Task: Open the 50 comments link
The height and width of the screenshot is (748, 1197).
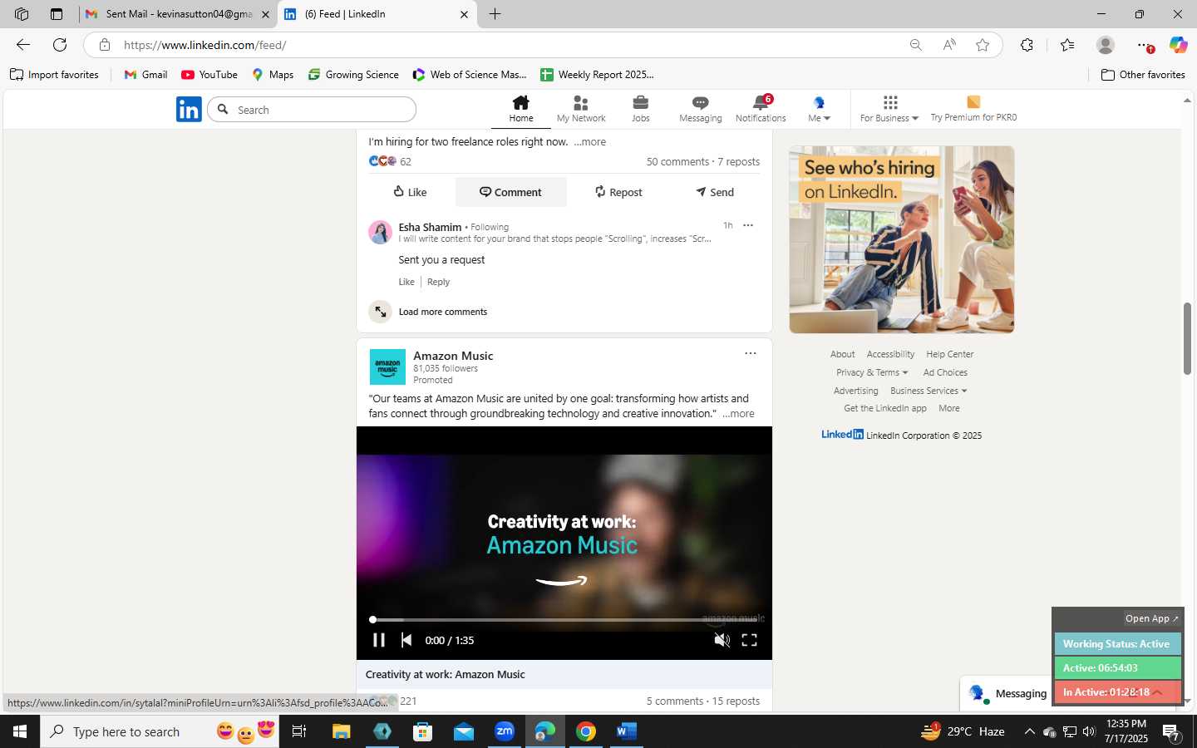Action: click(677, 162)
